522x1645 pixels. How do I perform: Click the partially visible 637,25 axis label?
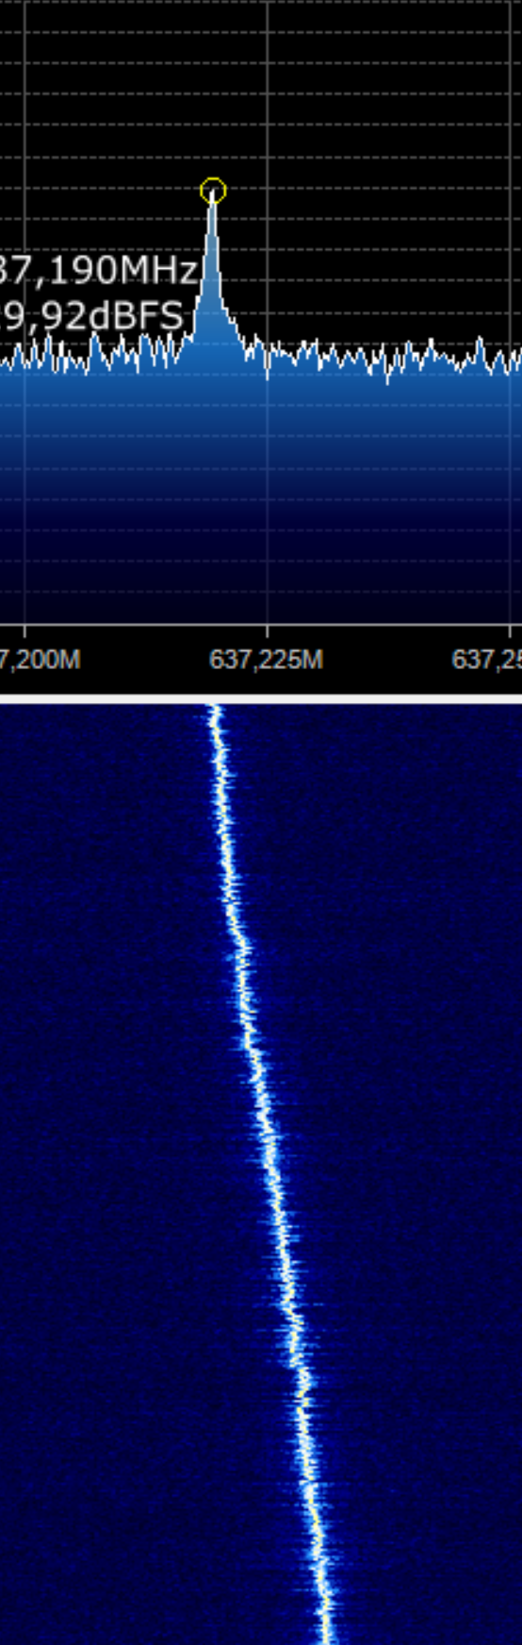click(x=487, y=659)
